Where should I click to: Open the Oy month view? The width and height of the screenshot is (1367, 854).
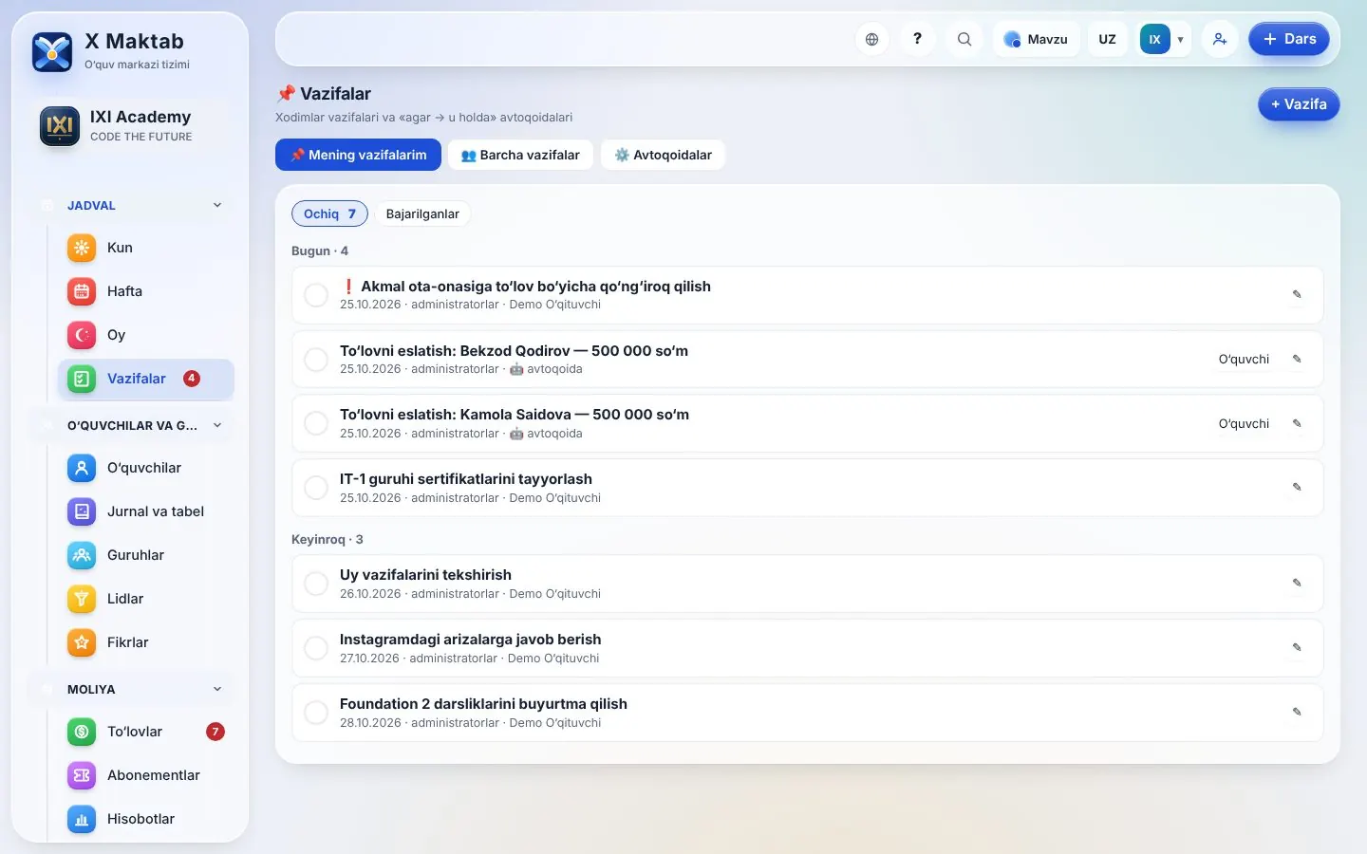(x=145, y=335)
